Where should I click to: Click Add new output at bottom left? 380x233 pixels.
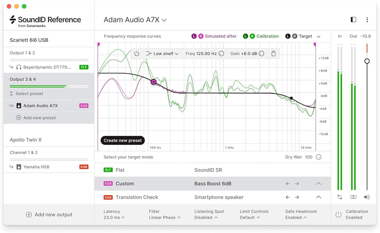[x=49, y=214]
